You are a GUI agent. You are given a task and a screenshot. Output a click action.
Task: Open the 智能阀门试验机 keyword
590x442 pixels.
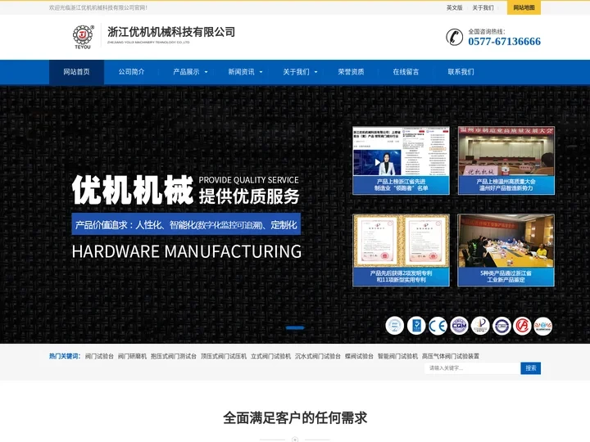[397, 356]
